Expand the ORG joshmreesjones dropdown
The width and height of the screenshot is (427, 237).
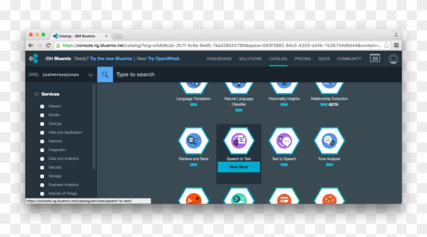(90, 75)
